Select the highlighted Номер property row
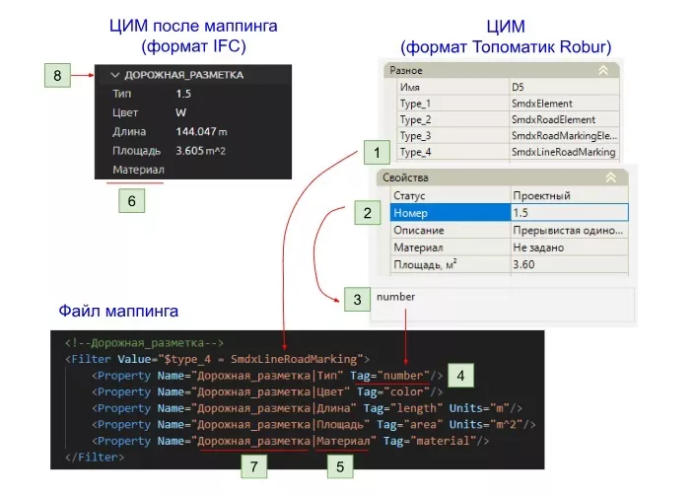695x495 pixels. click(448, 212)
